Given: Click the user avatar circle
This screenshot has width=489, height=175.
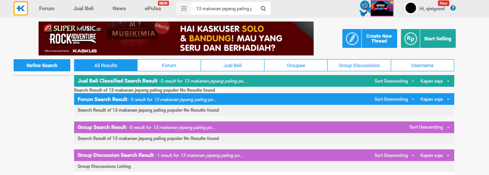Looking at the screenshot, I should coord(411,8).
